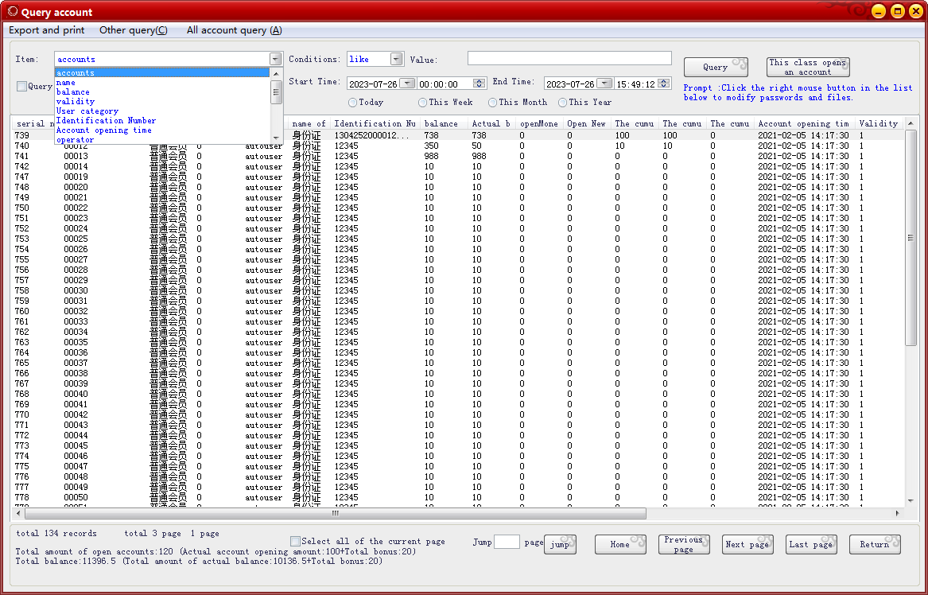The image size is (928, 595).
Task: Click the Return button
Action: coord(875,545)
